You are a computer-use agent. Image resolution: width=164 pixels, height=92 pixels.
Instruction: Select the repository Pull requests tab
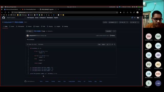(x=20, y=27)
